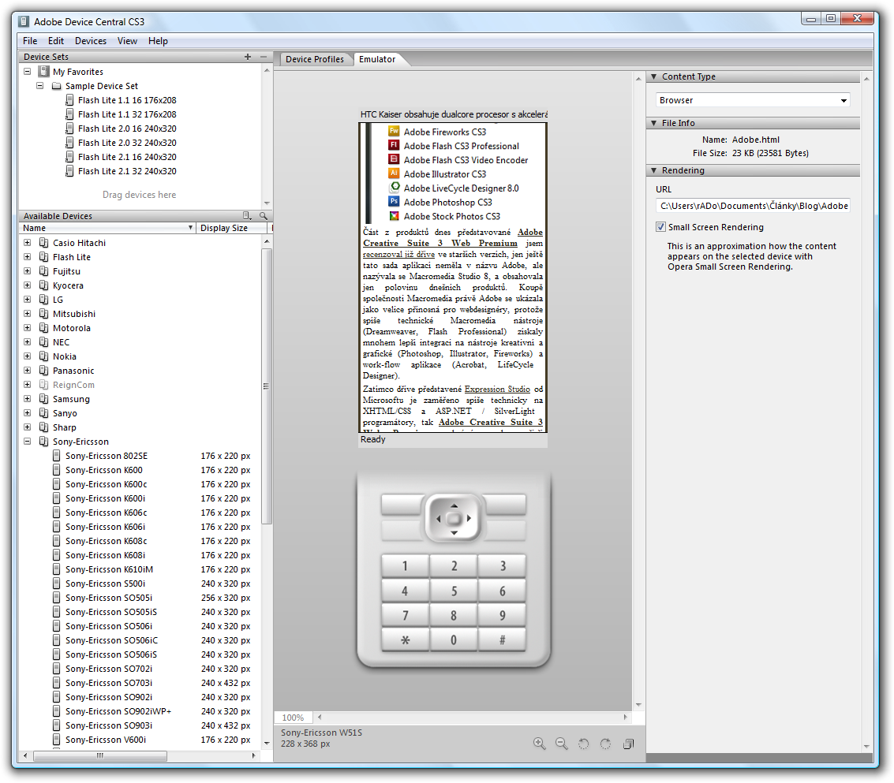Click the URL path input field
The image size is (894, 783).
point(753,206)
